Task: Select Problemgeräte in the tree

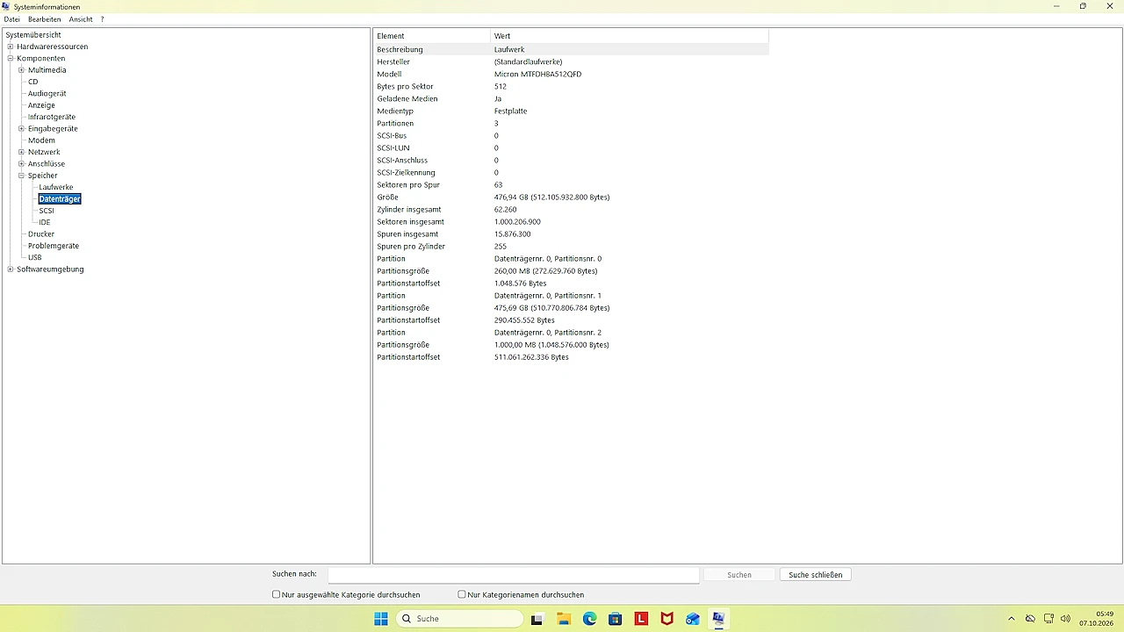Action: pyautogui.click(x=54, y=246)
